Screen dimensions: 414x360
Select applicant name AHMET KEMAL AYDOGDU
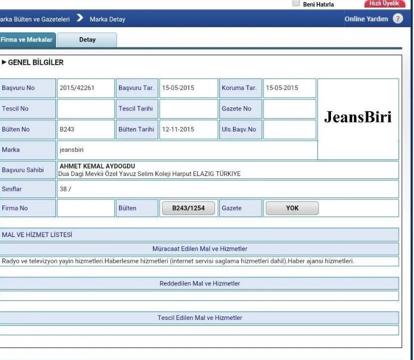click(97, 166)
